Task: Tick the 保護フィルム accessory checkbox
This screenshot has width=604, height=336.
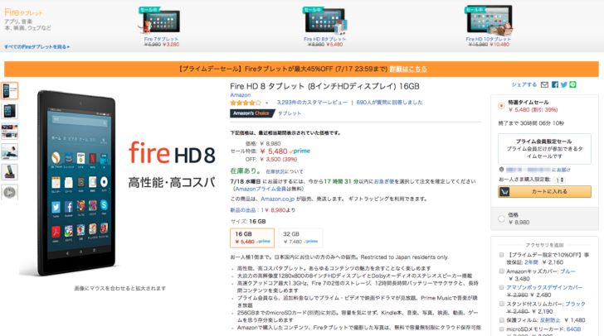Action: coord(501,319)
